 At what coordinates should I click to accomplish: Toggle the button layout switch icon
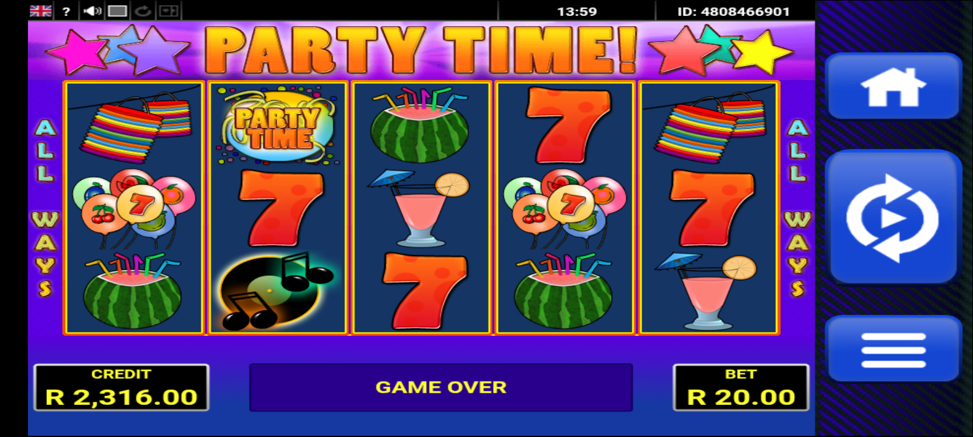pyautogui.click(x=168, y=11)
